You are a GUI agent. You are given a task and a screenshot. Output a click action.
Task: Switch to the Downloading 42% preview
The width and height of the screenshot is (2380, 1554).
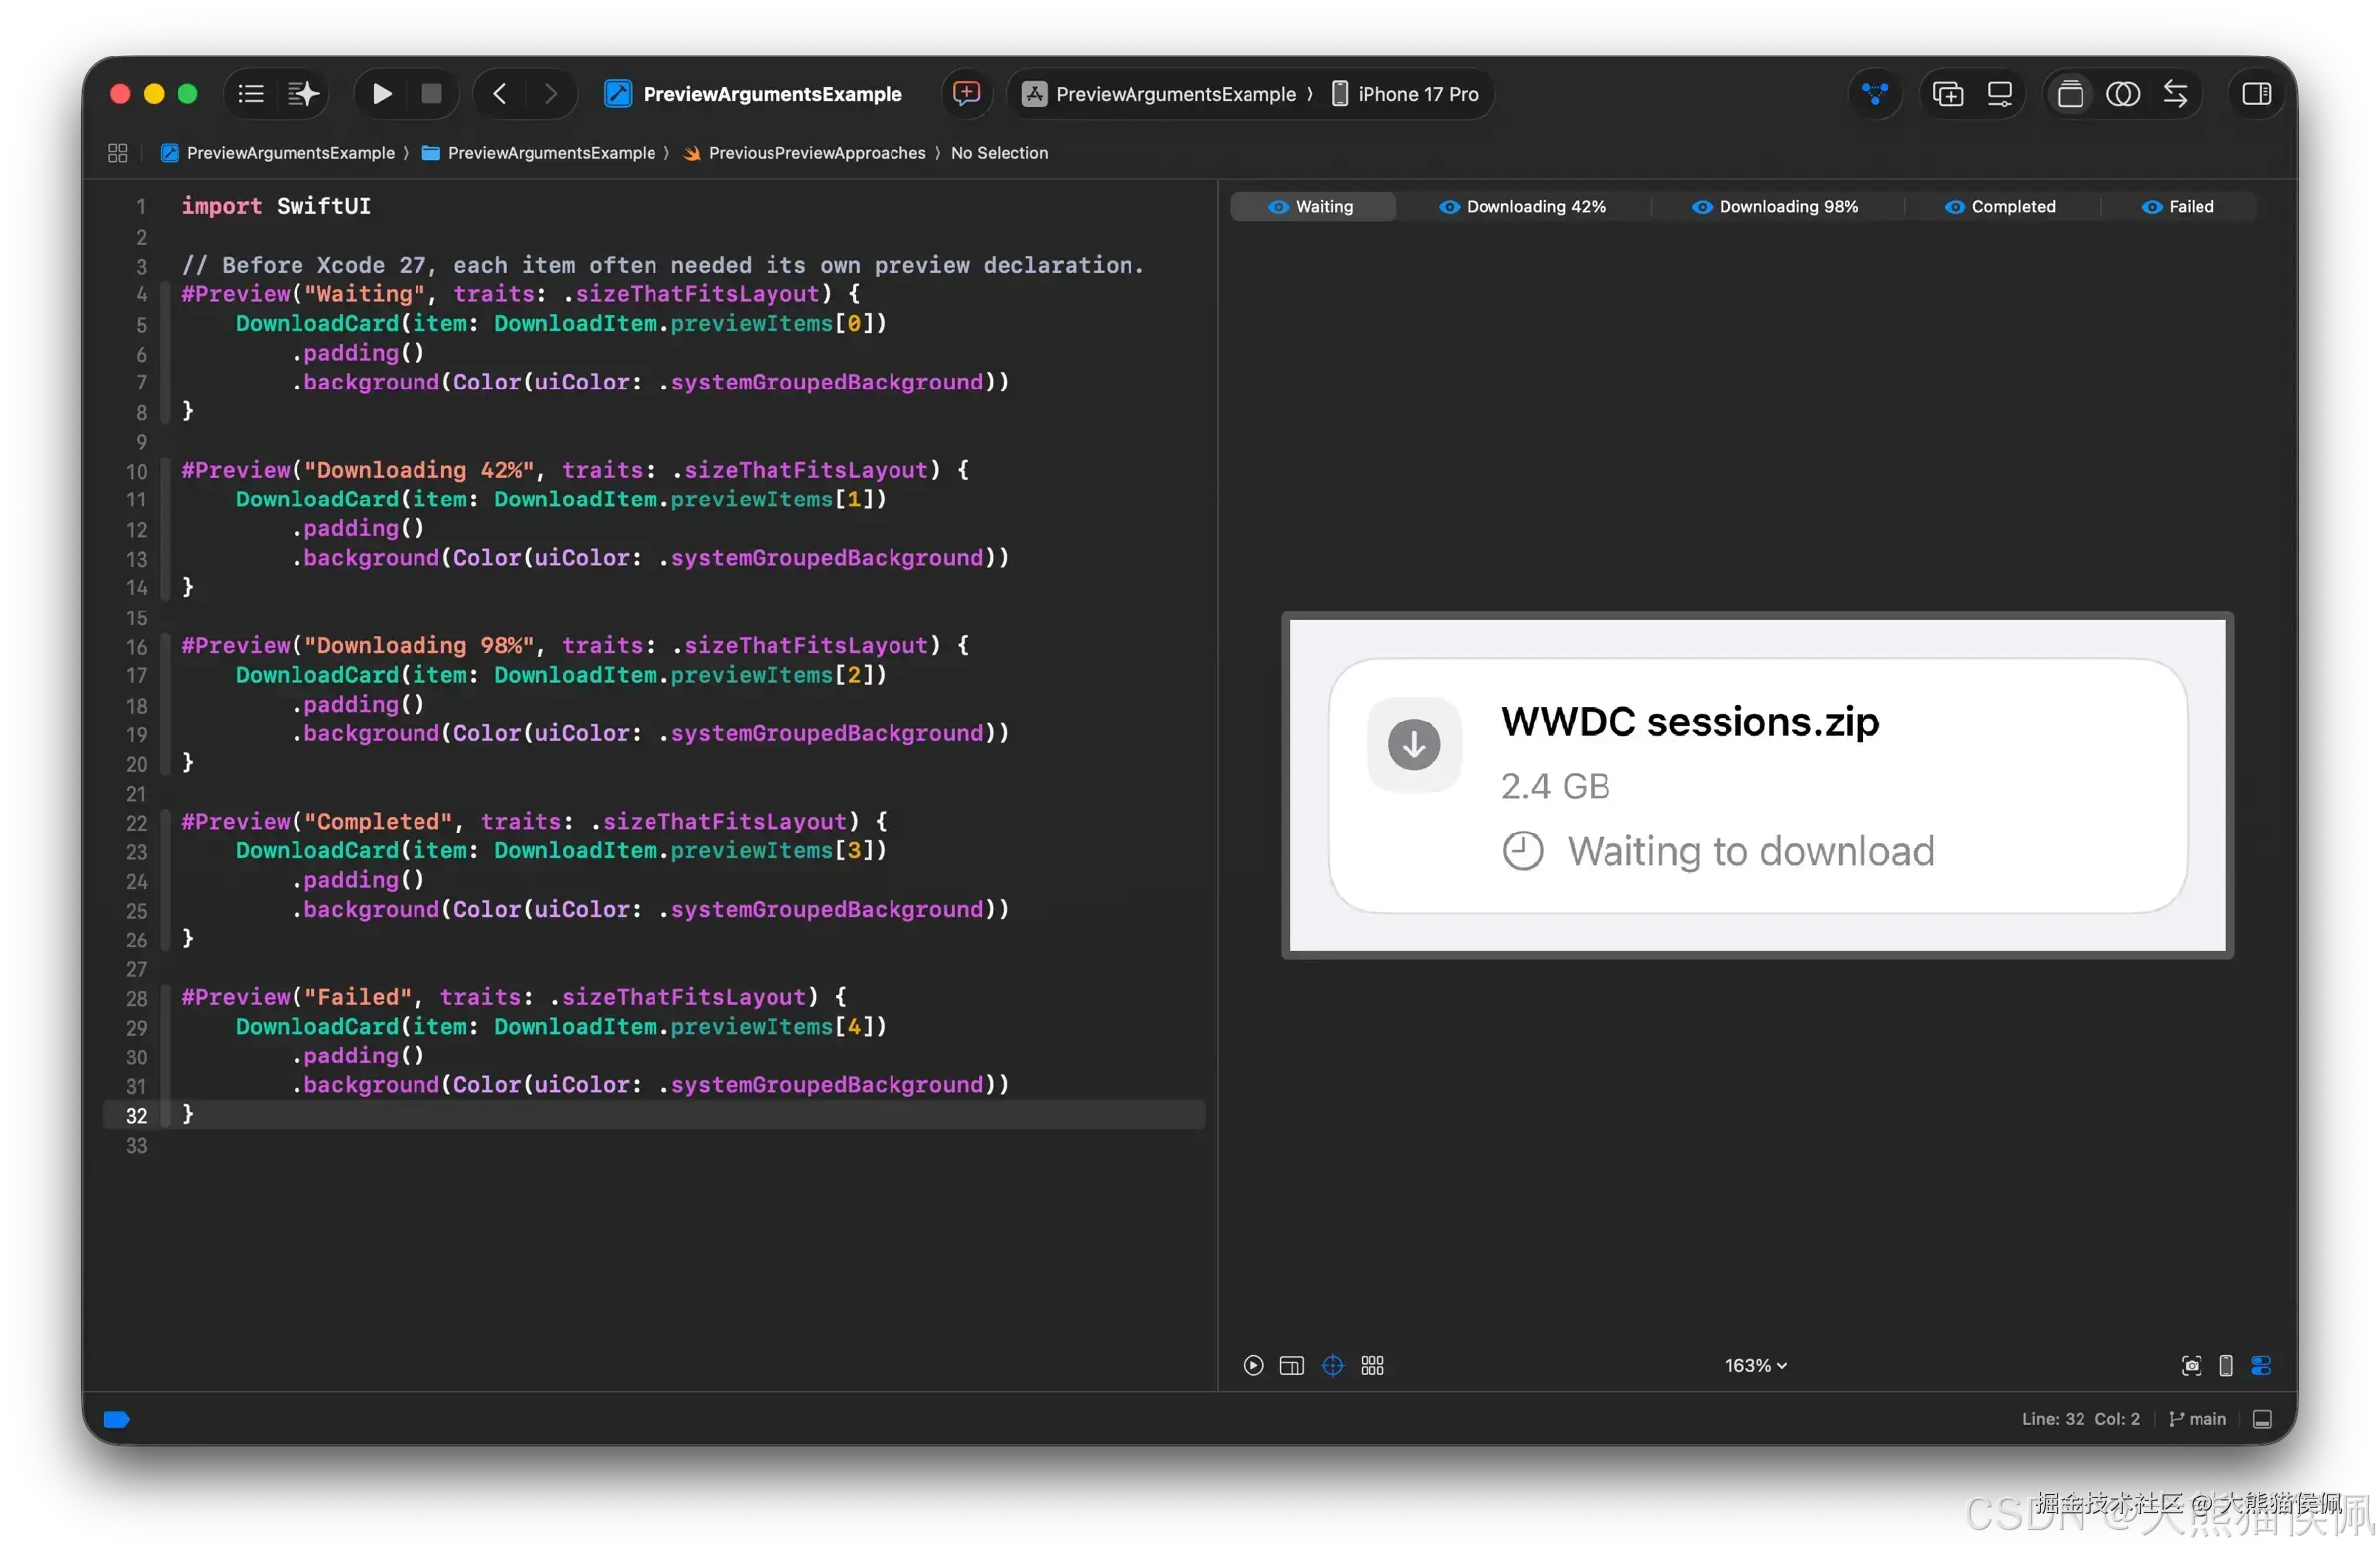coord(1522,207)
